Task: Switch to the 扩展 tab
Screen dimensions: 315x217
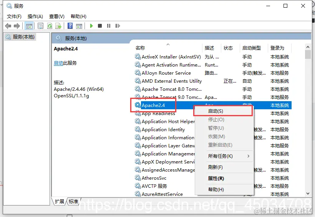Action: [59, 201]
